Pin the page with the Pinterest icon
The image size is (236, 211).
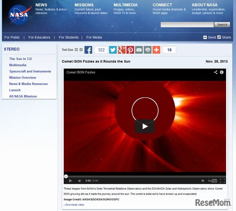coord(130,50)
